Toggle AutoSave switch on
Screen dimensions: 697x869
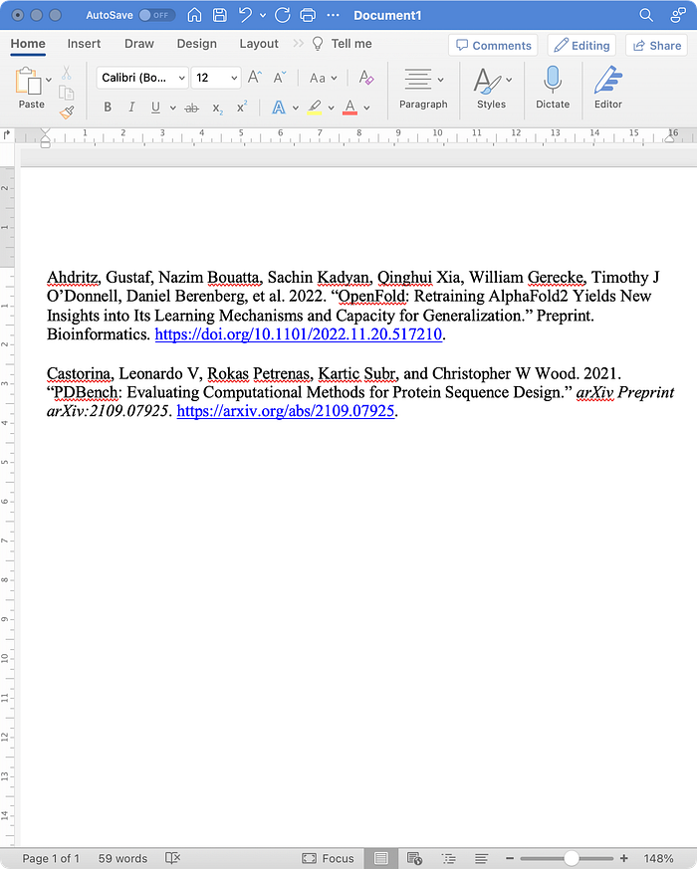coord(157,15)
